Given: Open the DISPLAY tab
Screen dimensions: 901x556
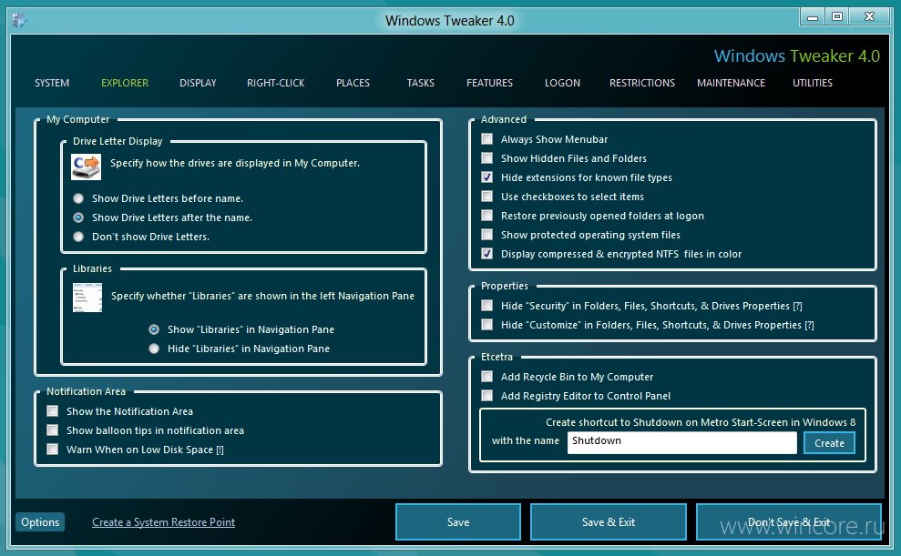Looking at the screenshot, I should point(198,83).
